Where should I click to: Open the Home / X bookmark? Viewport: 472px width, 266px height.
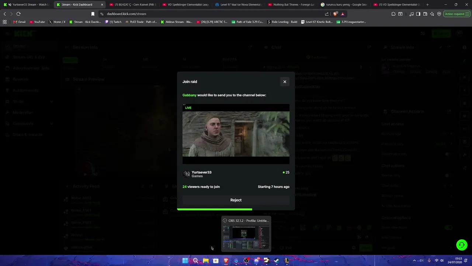pos(57,22)
